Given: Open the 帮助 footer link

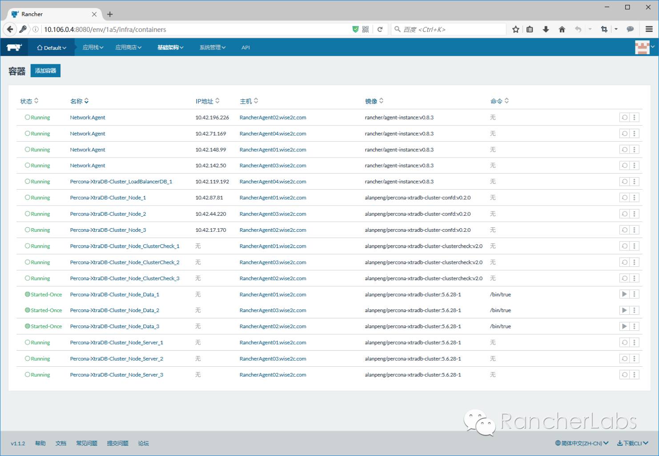Looking at the screenshot, I should pos(40,443).
